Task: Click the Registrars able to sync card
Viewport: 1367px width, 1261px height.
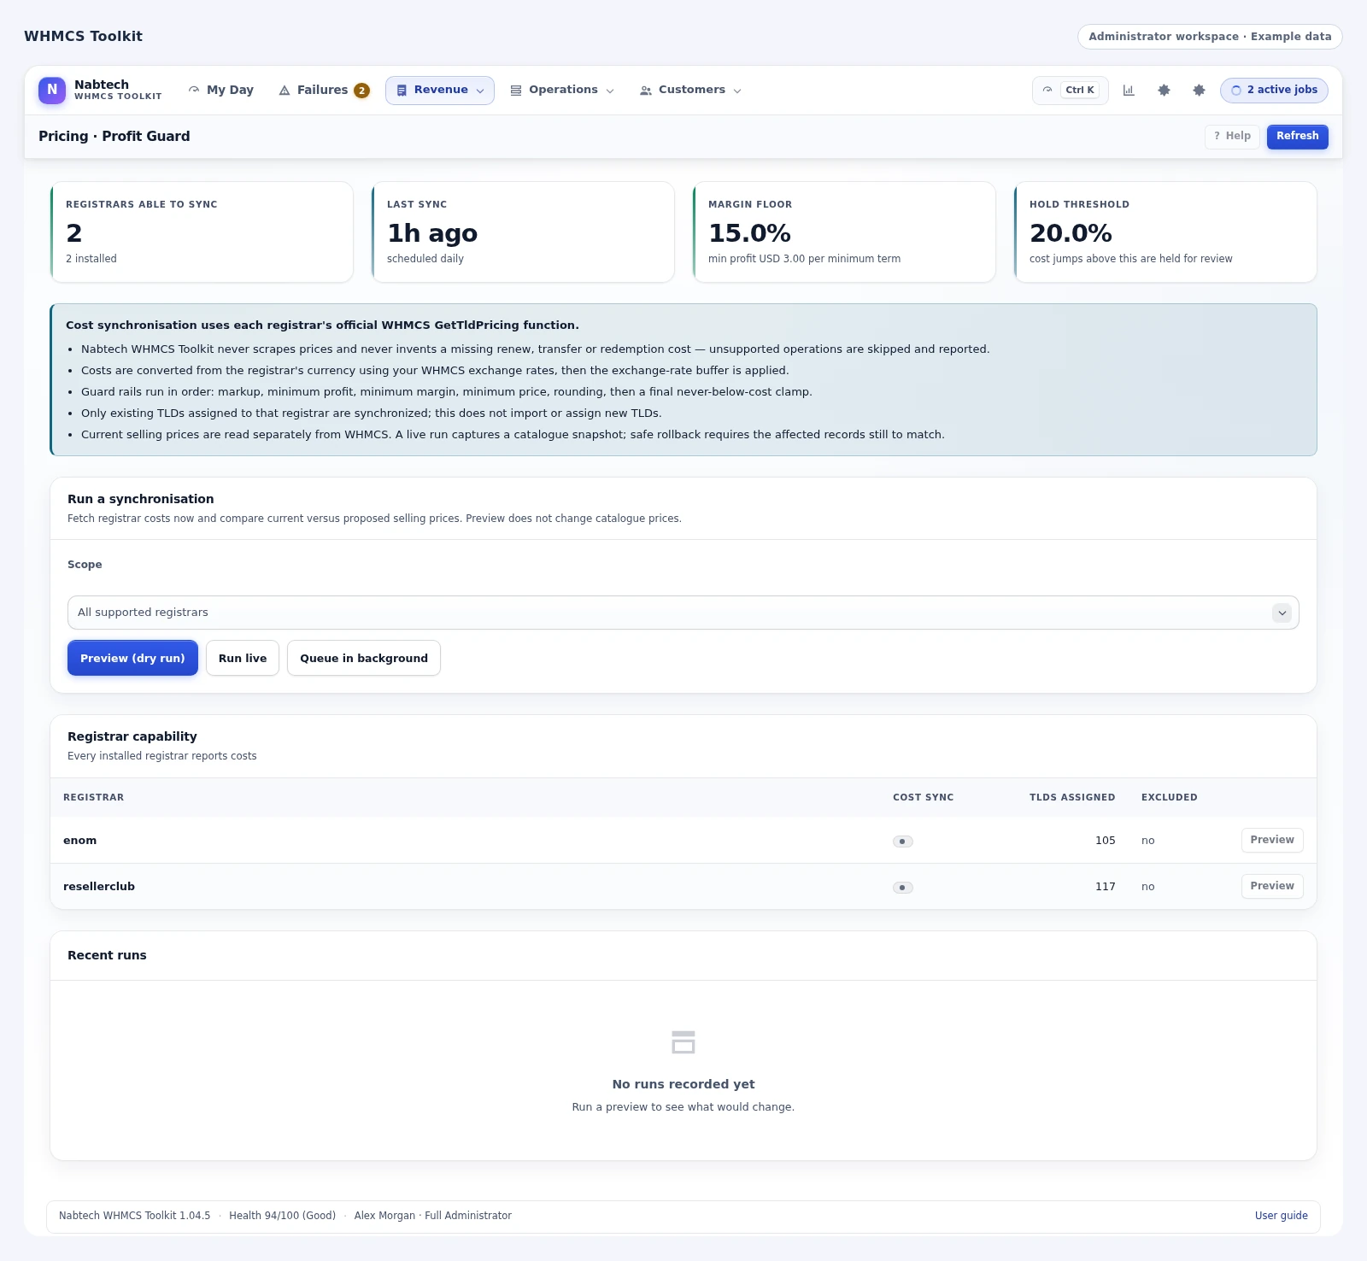Action: pyautogui.click(x=202, y=232)
